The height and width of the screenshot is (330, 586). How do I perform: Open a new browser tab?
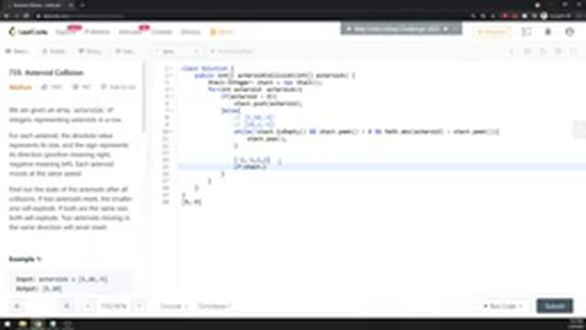[82, 5]
